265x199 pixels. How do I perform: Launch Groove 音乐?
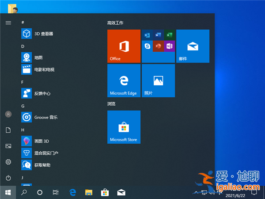(39, 117)
